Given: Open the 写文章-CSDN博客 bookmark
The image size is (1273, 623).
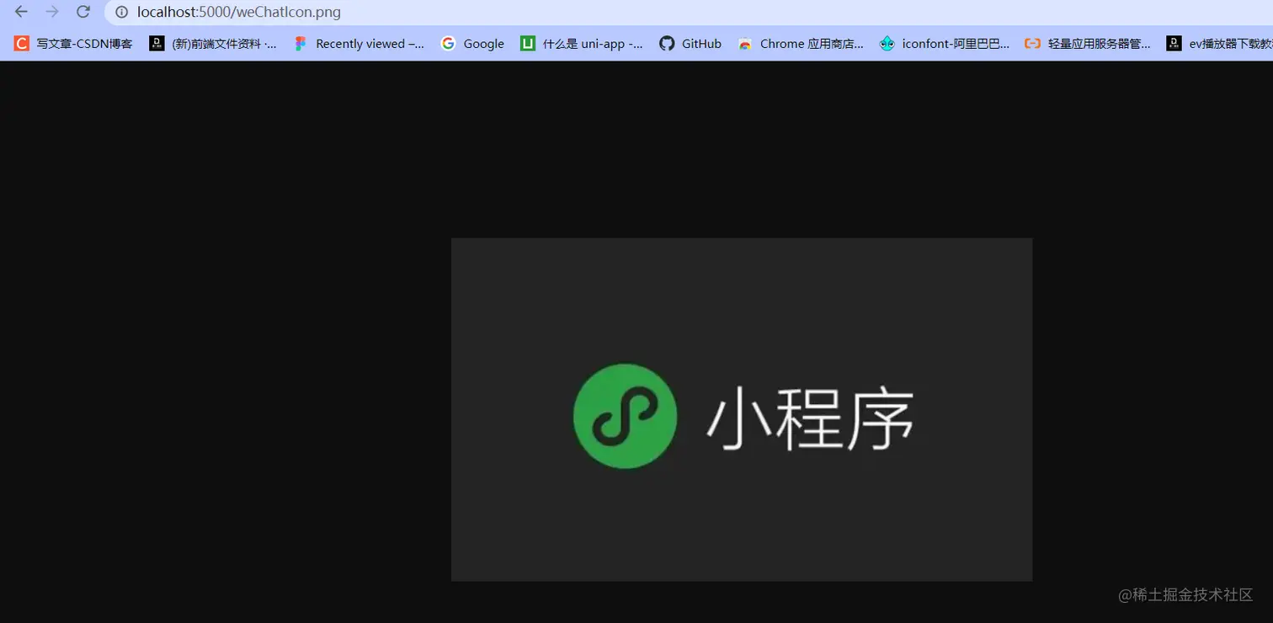Looking at the screenshot, I should (x=73, y=44).
